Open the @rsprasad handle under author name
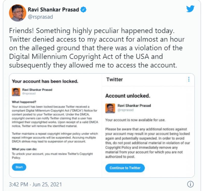202x191 pixels. click(x=40, y=17)
